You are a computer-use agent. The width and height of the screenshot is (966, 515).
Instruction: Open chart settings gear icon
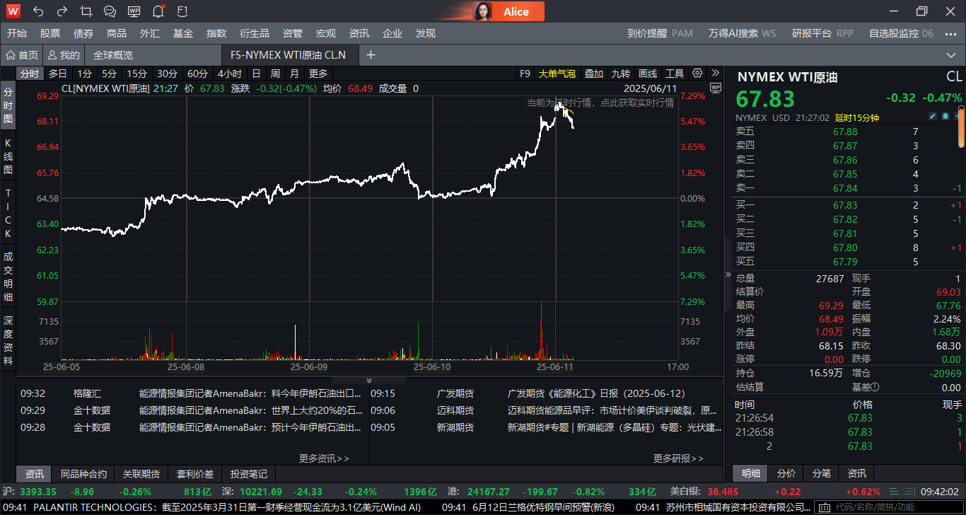point(697,73)
